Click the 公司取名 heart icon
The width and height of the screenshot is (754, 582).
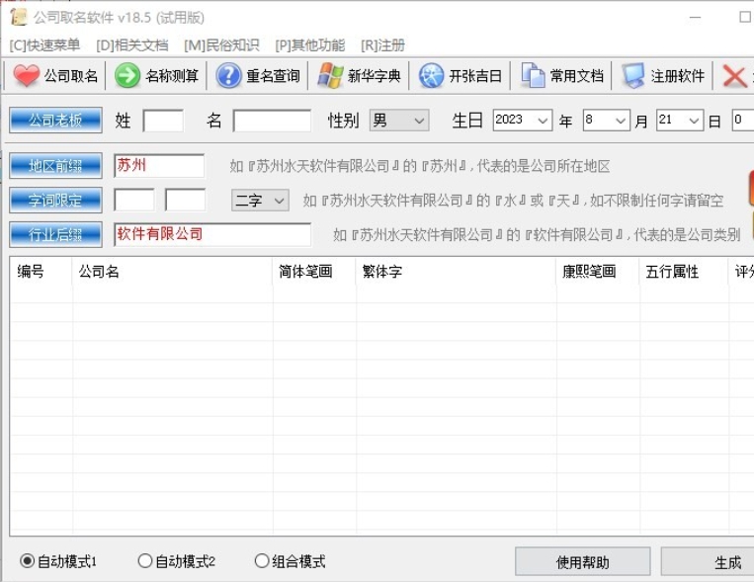[27, 76]
